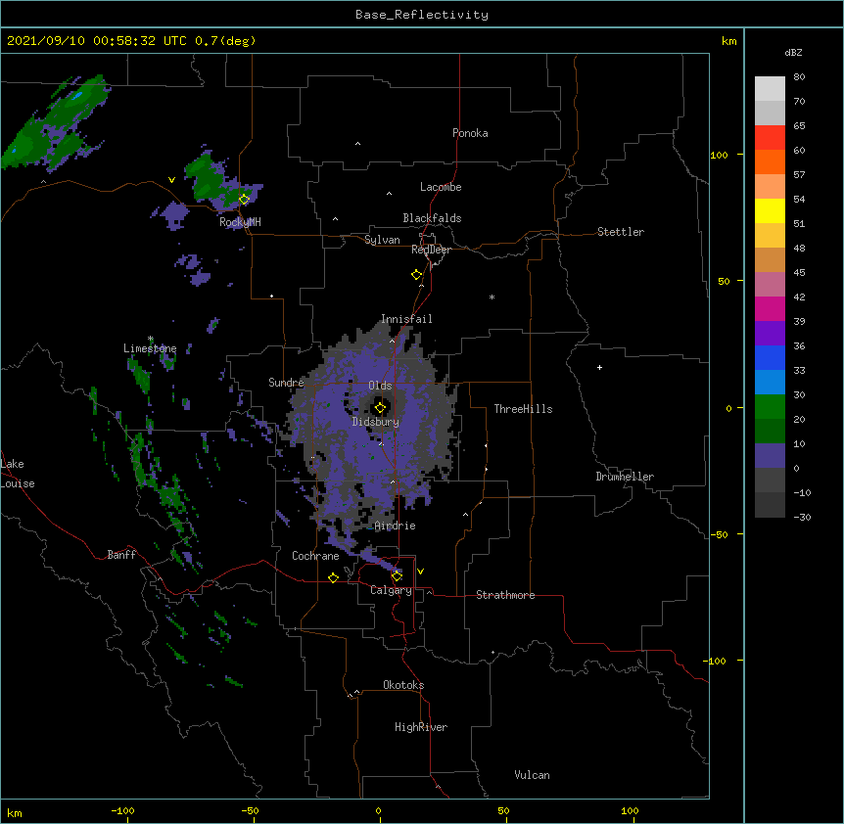
Task: Click the Banff label
Action: pyautogui.click(x=121, y=555)
